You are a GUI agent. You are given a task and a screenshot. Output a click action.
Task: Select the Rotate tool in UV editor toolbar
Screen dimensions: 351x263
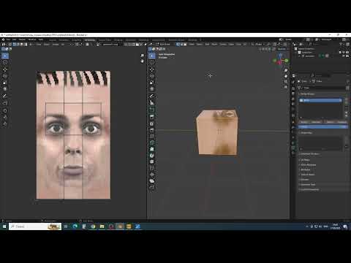pyautogui.click(x=5, y=76)
